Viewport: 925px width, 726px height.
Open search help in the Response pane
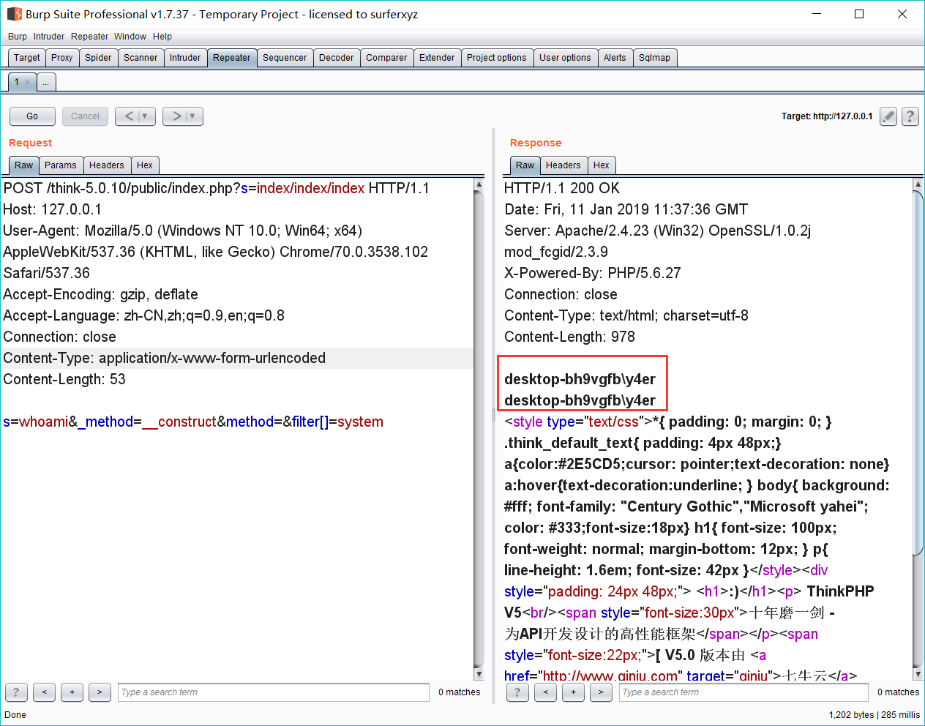coord(517,692)
